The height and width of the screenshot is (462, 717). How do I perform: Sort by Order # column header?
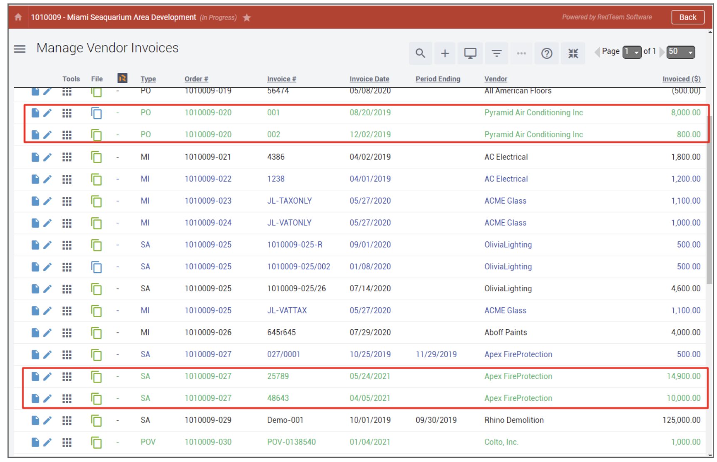click(196, 79)
